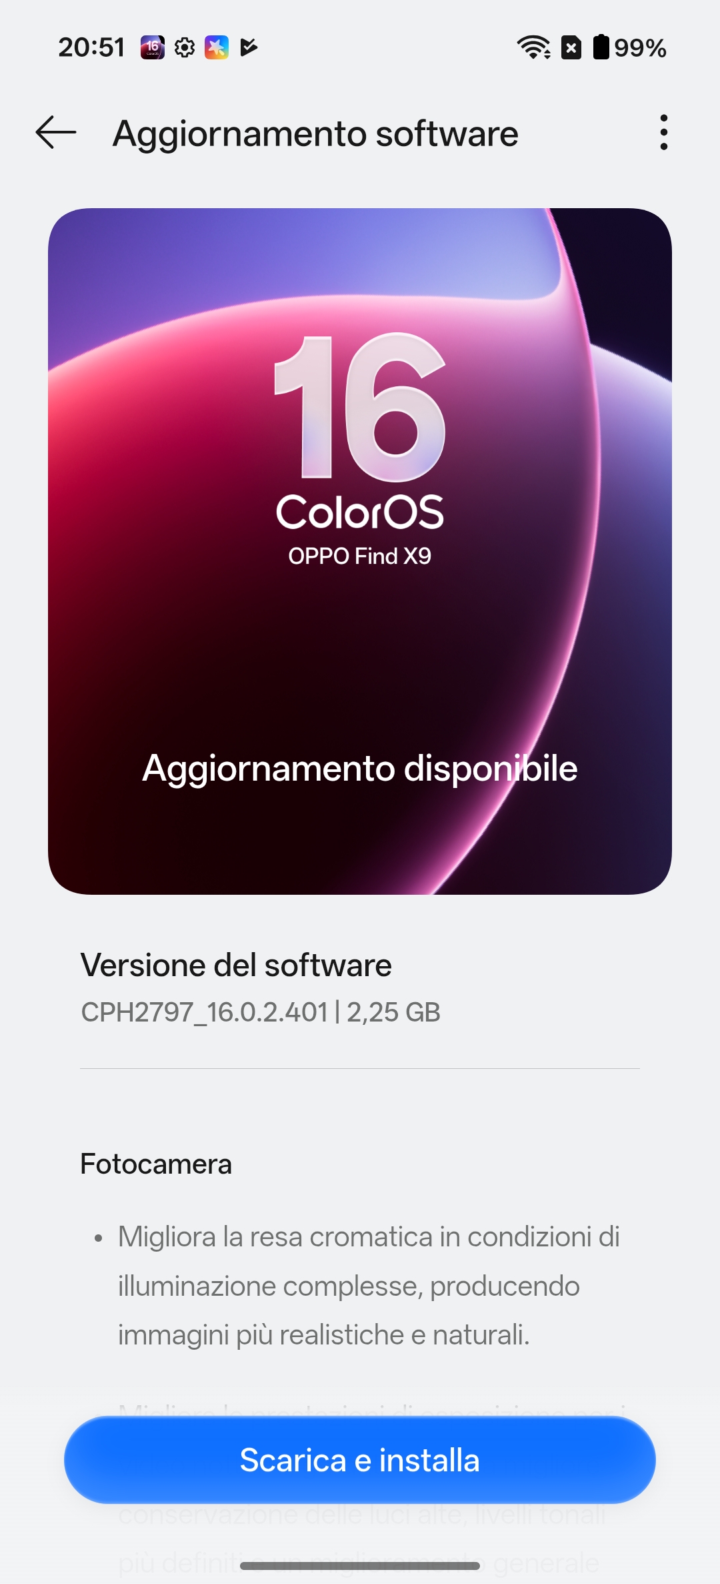Tap the battery icon
This screenshot has width=720, height=1584.
[601, 47]
